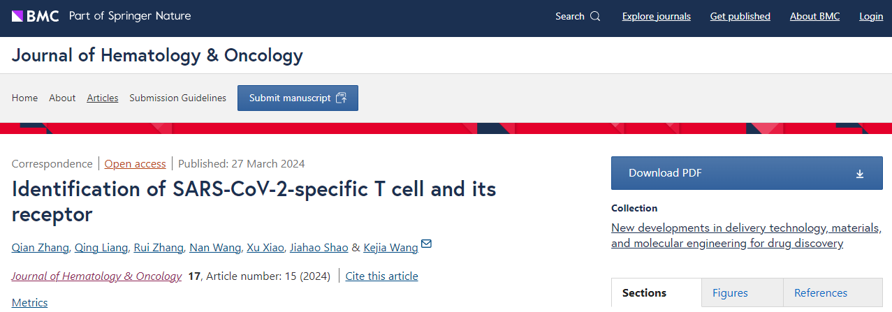Screen dimensions: 892x312
Task: Click the Download PDF arrow icon
Action: coord(860,174)
